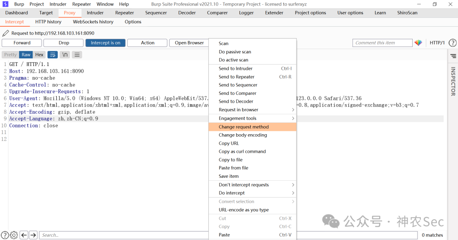Click the Inspector panel menu icon
Screen dimensions: 458x240
tap(453, 56)
